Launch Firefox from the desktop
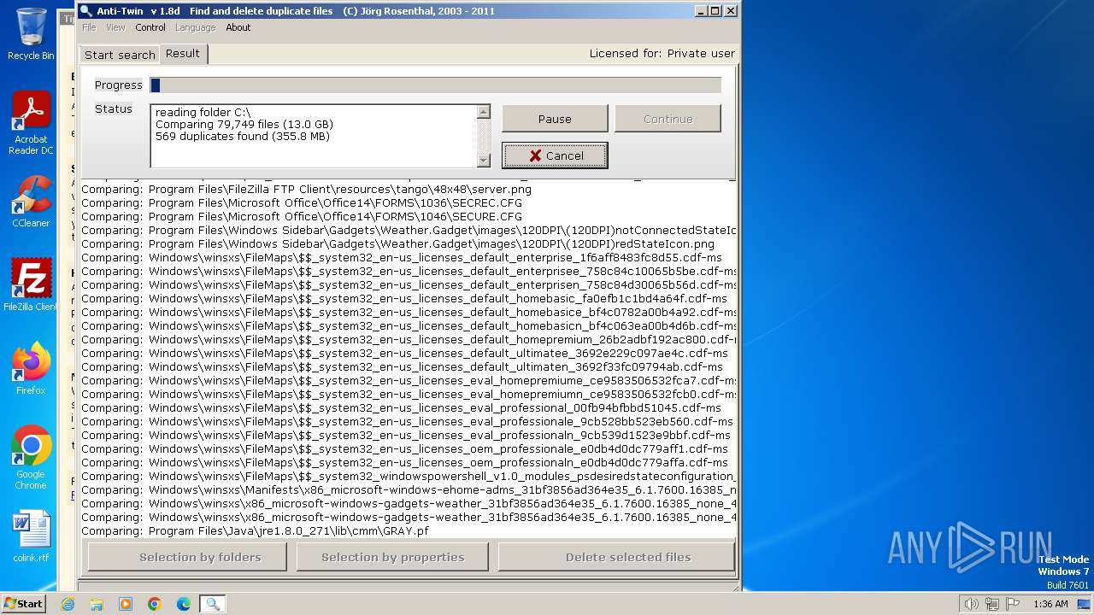Viewport: 1094px width, 615px height. [x=31, y=368]
